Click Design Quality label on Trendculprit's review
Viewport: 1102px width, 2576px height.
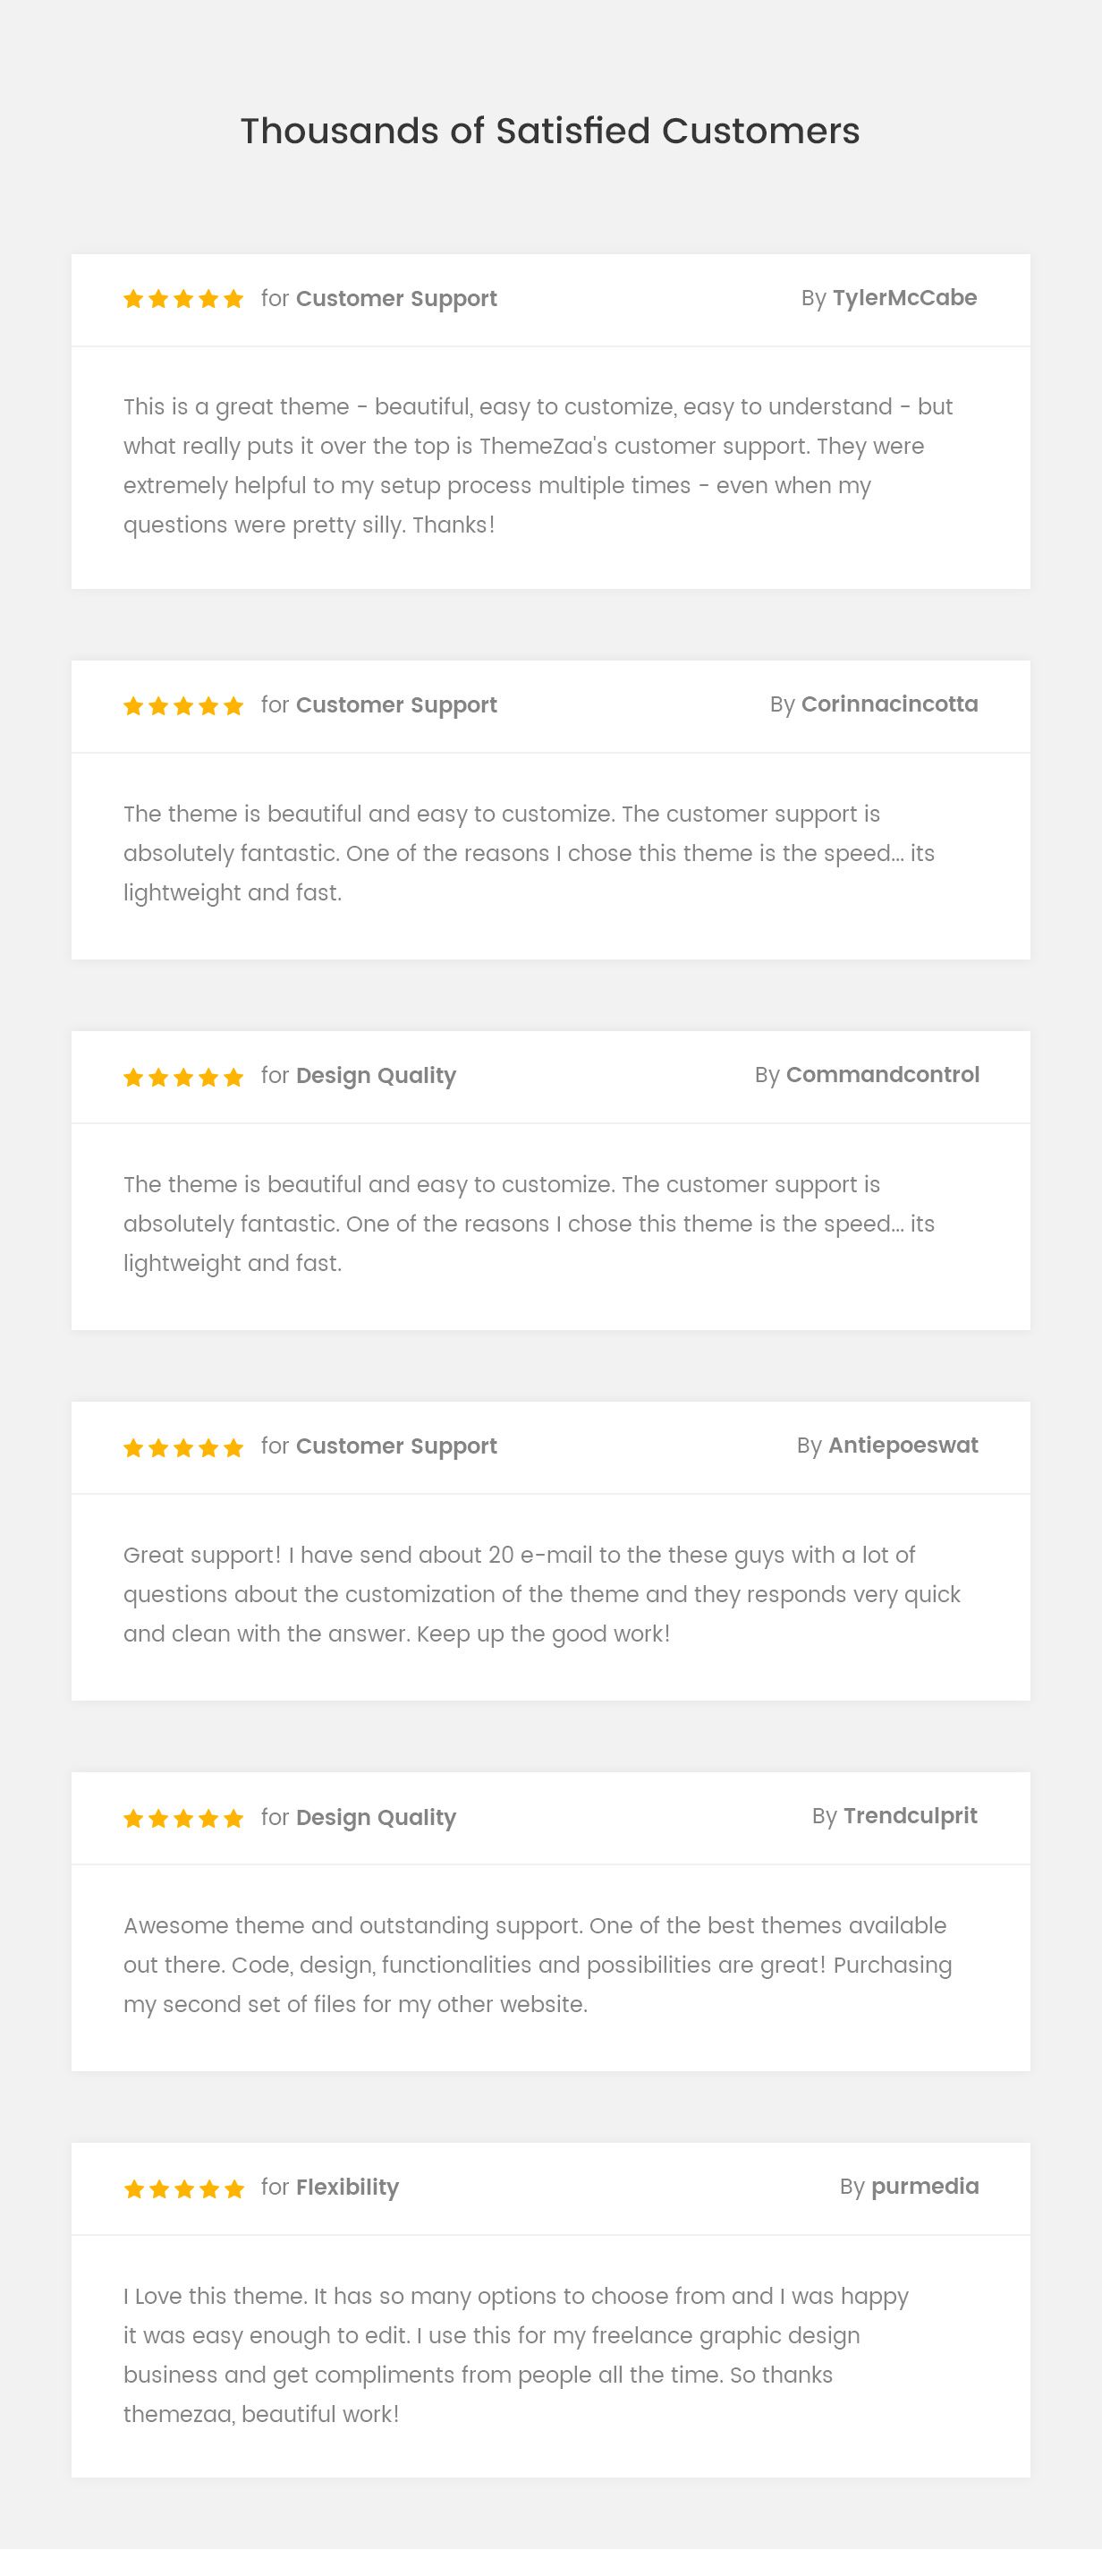point(376,1817)
